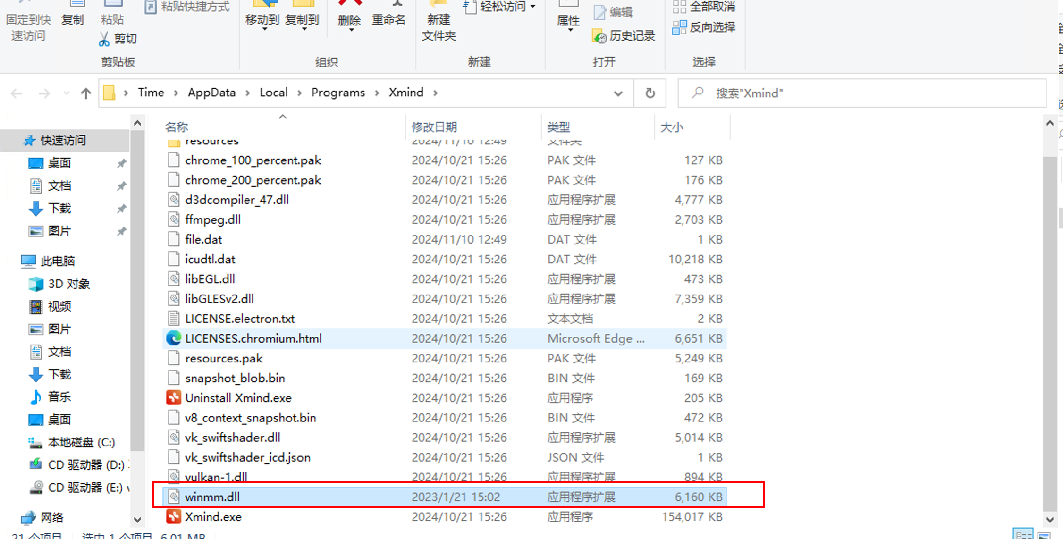Click the Quick access star icon
This screenshot has width=1063, height=539.
(30, 140)
